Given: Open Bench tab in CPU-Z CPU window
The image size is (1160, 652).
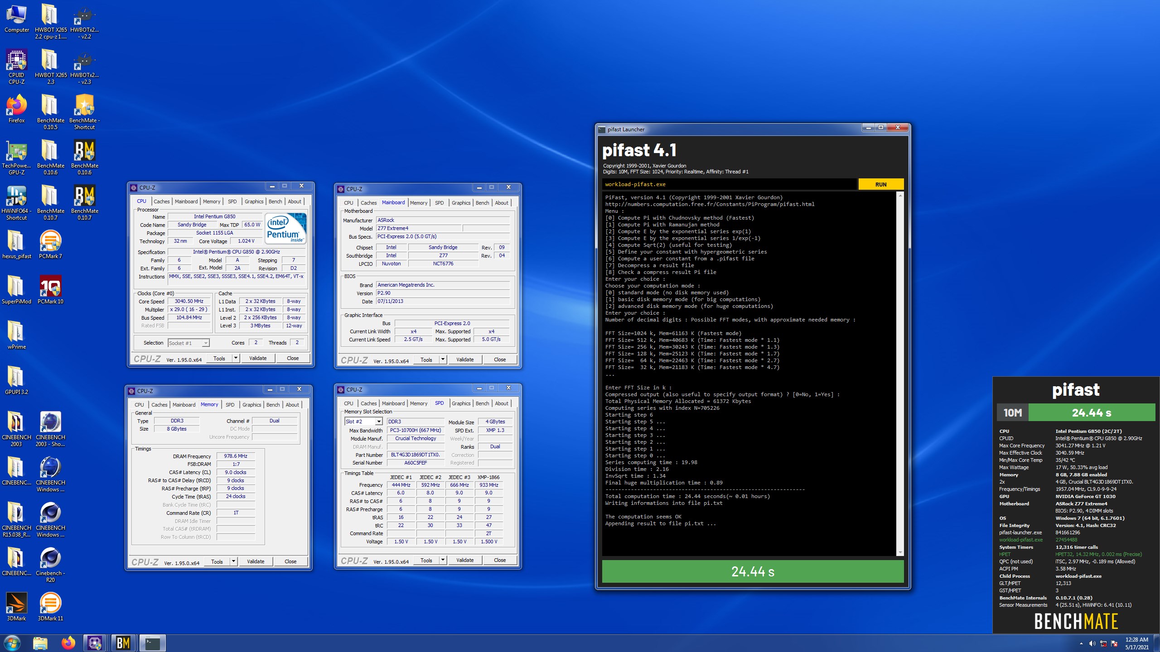Looking at the screenshot, I should (x=275, y=201).
